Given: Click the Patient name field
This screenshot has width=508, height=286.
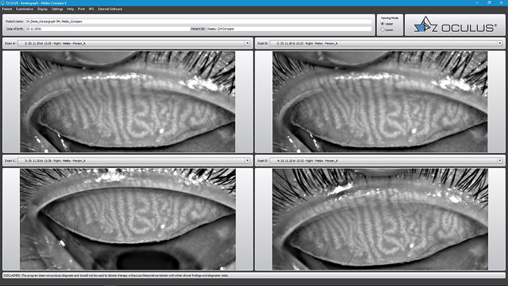Looking at the screenshot, I should pos(198,22).
